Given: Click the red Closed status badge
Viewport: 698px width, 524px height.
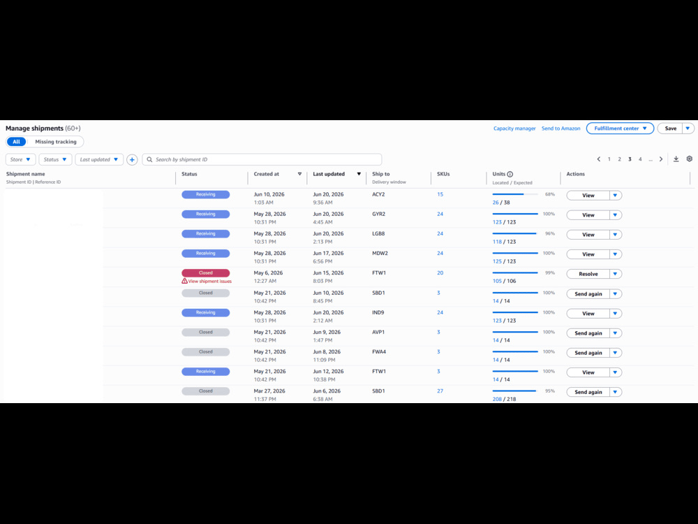Looking at the screenshot, I should [x=206, y=272].
